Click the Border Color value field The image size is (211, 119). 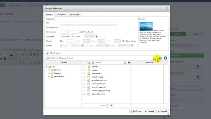pos(124,46)
